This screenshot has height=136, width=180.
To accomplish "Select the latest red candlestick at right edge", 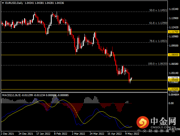I will (132, 78).
